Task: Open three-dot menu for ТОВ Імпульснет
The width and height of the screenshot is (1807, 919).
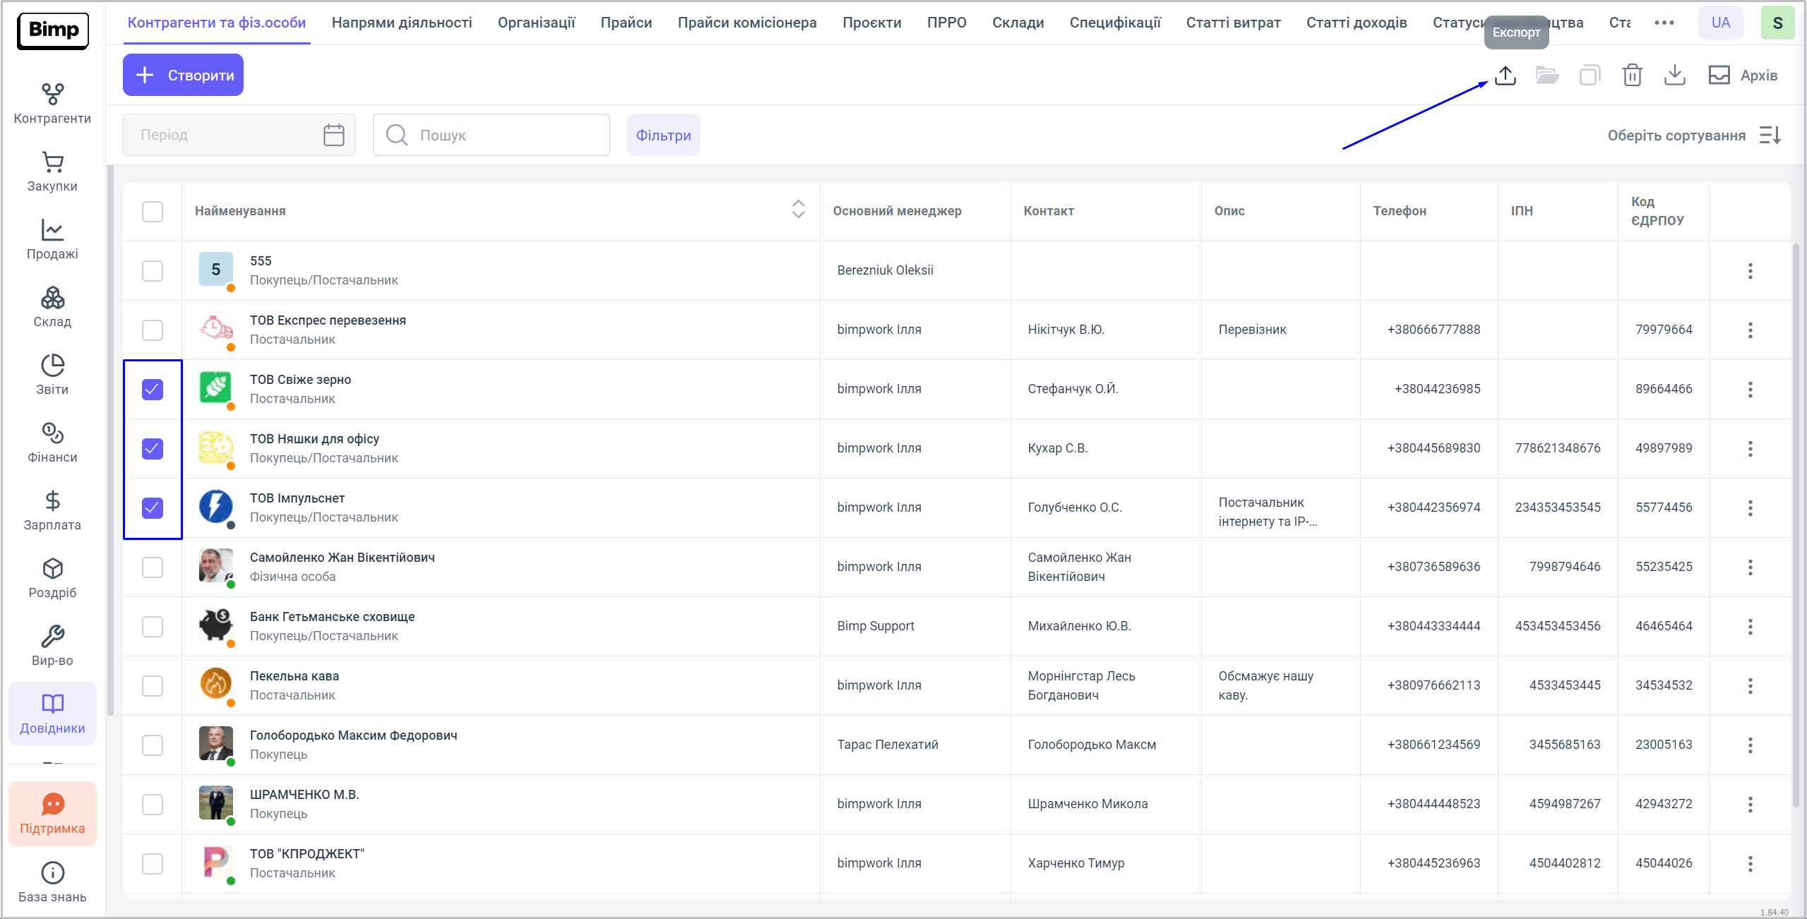Action: 1750,508
